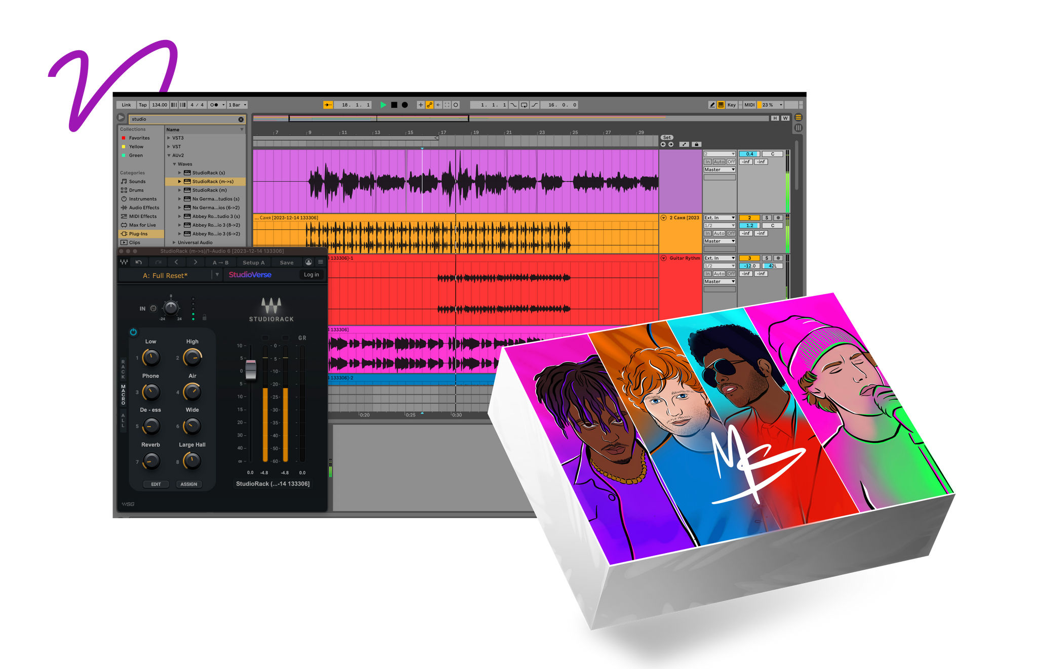Click the StudioVerse Log in button
The width and height of the screenshot is (1037, 669).
click(x=311, y=275)
